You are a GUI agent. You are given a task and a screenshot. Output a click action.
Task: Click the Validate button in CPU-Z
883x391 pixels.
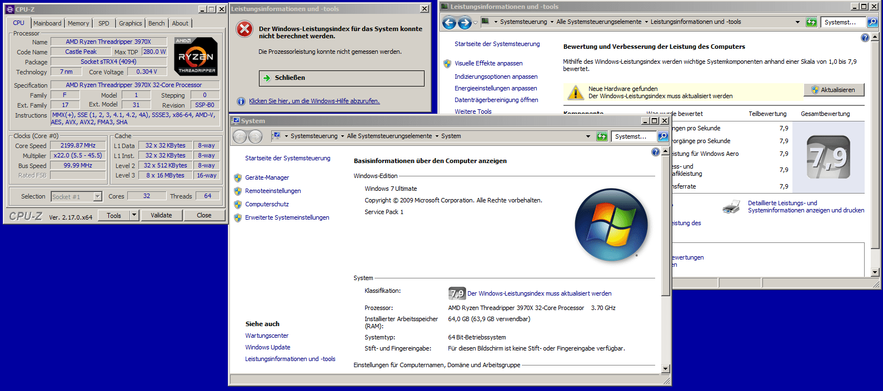point(161,215)
